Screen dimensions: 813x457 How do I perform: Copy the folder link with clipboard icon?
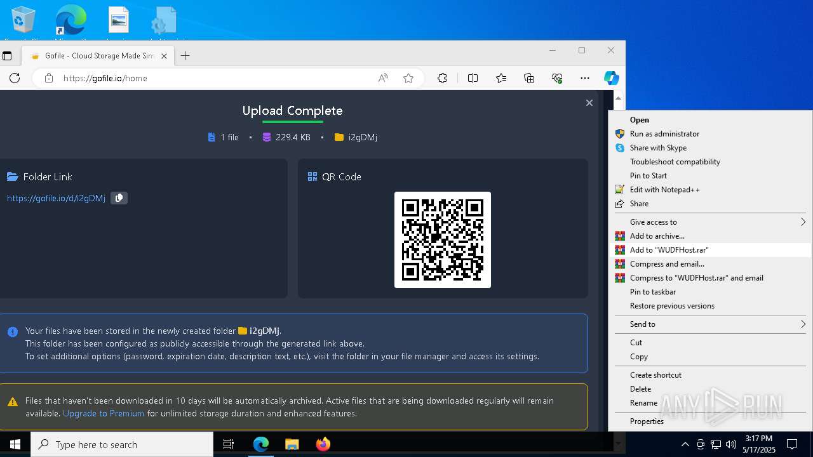(119, 198)
